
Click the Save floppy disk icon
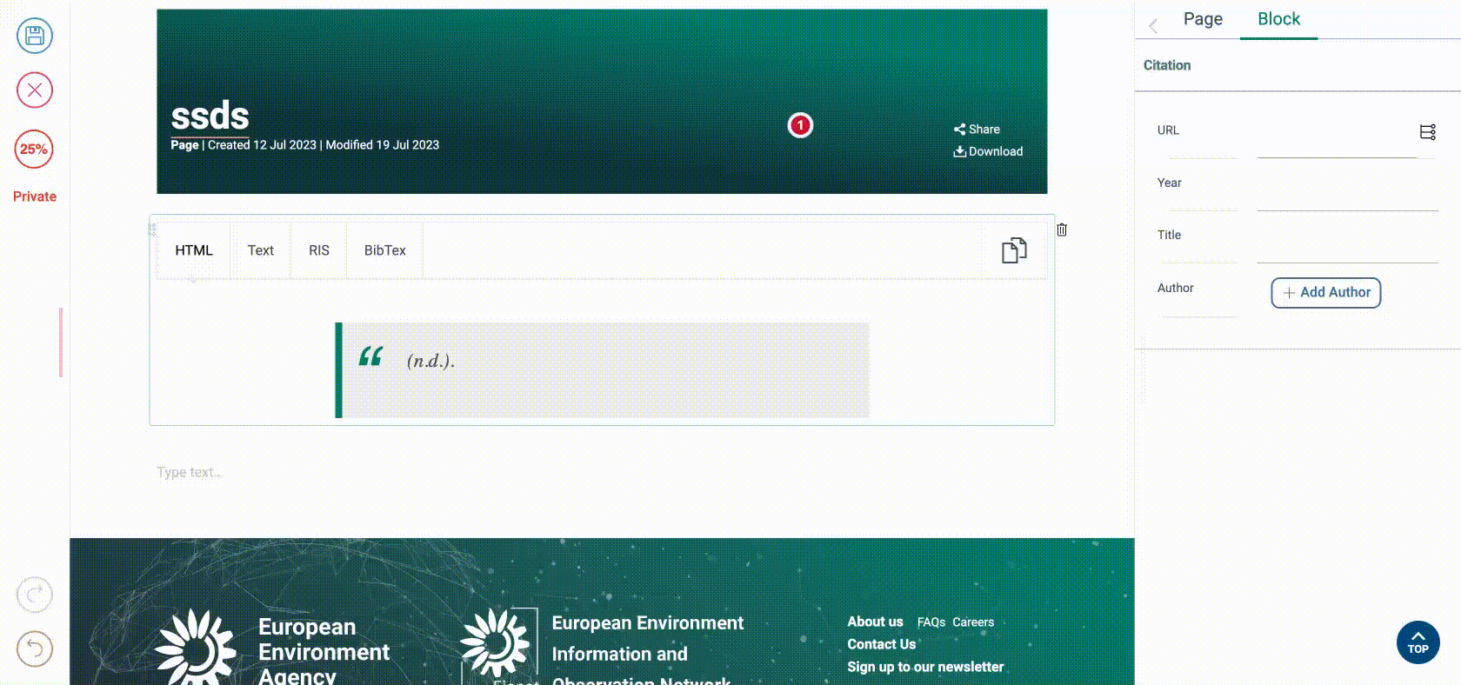(35, 36)
